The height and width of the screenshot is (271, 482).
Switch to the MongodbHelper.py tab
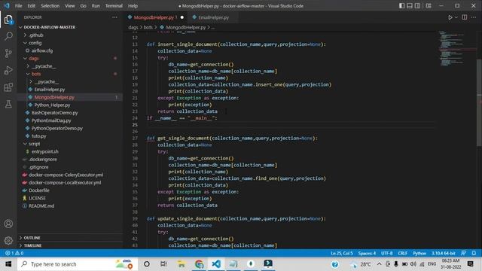154,17
